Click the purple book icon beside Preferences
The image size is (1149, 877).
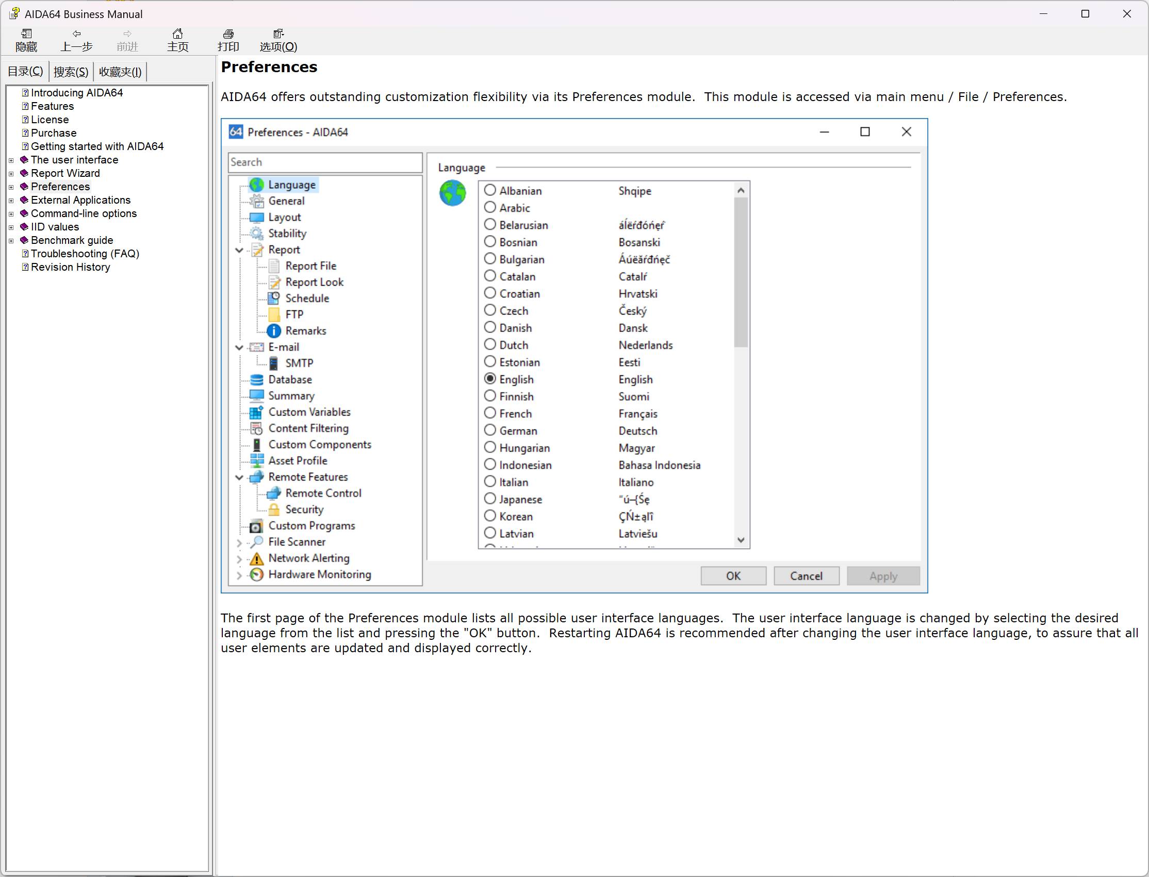coord(24,186)
